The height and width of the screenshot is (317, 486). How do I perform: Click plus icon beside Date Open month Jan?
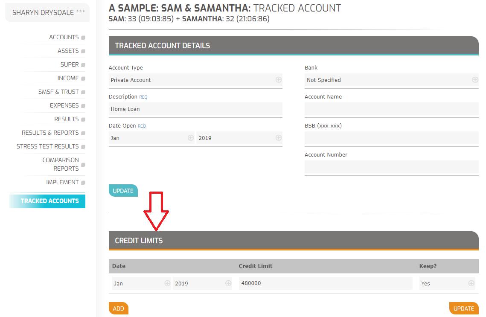pyautogui.click(x=191, y=138)
